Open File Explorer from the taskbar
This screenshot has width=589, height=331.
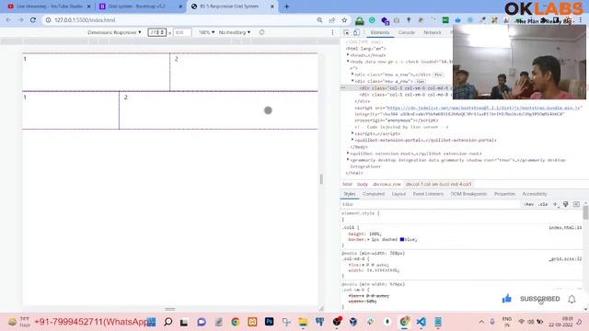coord(303,322)
